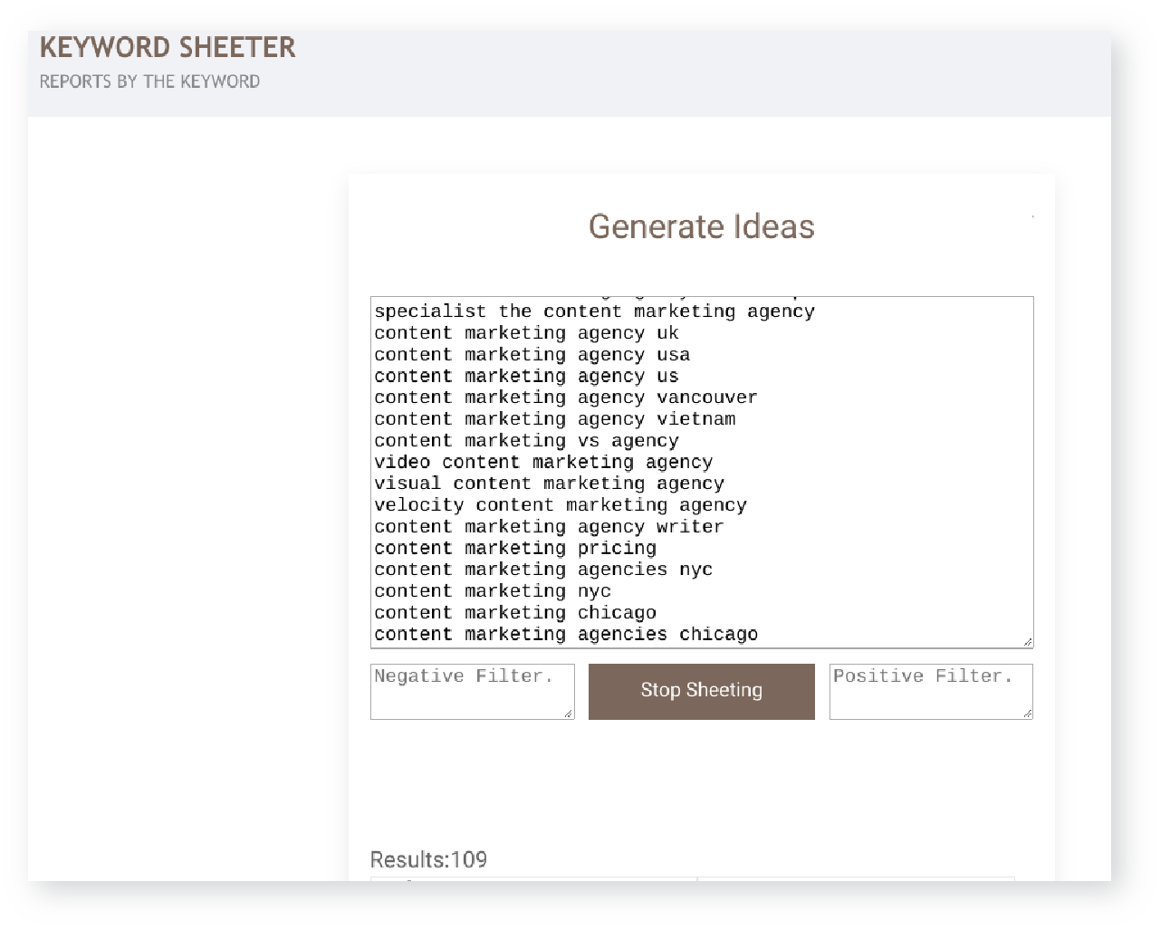Focus the Negative Filter text box
This screenshot has height=939, width=1170.
click(x=471, y=691)
